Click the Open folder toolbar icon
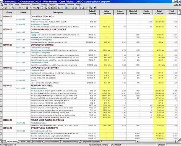Screen dimensions: 181x146 [x=6, y=8]
